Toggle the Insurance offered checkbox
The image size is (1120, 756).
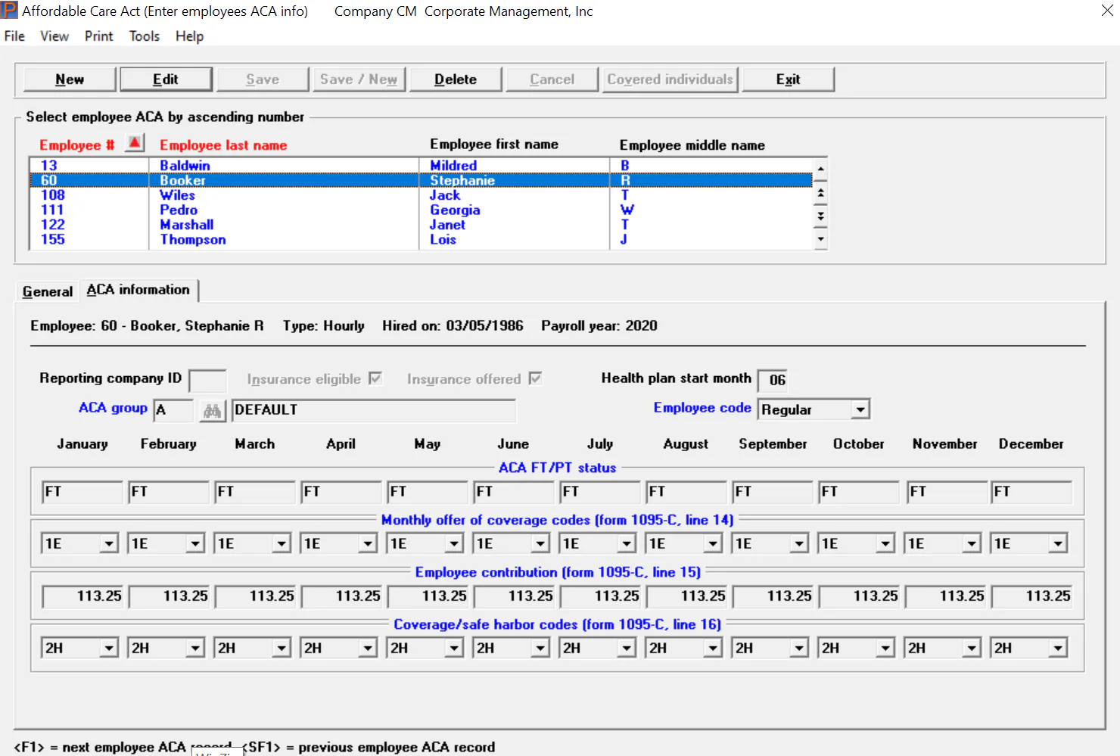pyautogui.click(x=535, y=378)
